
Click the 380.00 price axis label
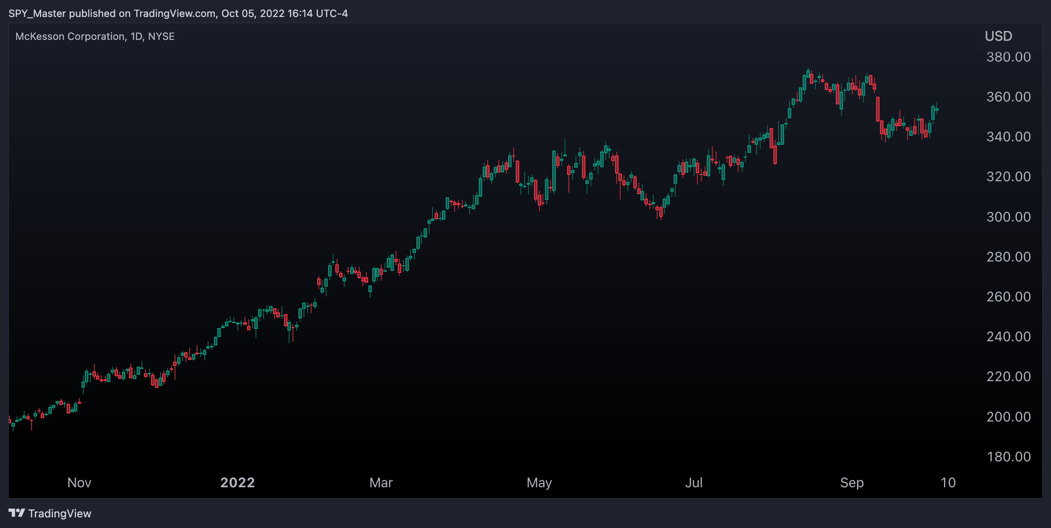pos(1009,57)
